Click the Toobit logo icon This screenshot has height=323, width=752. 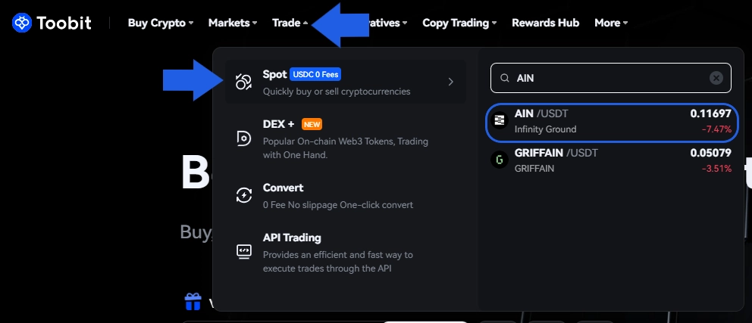tap(22, 23)
